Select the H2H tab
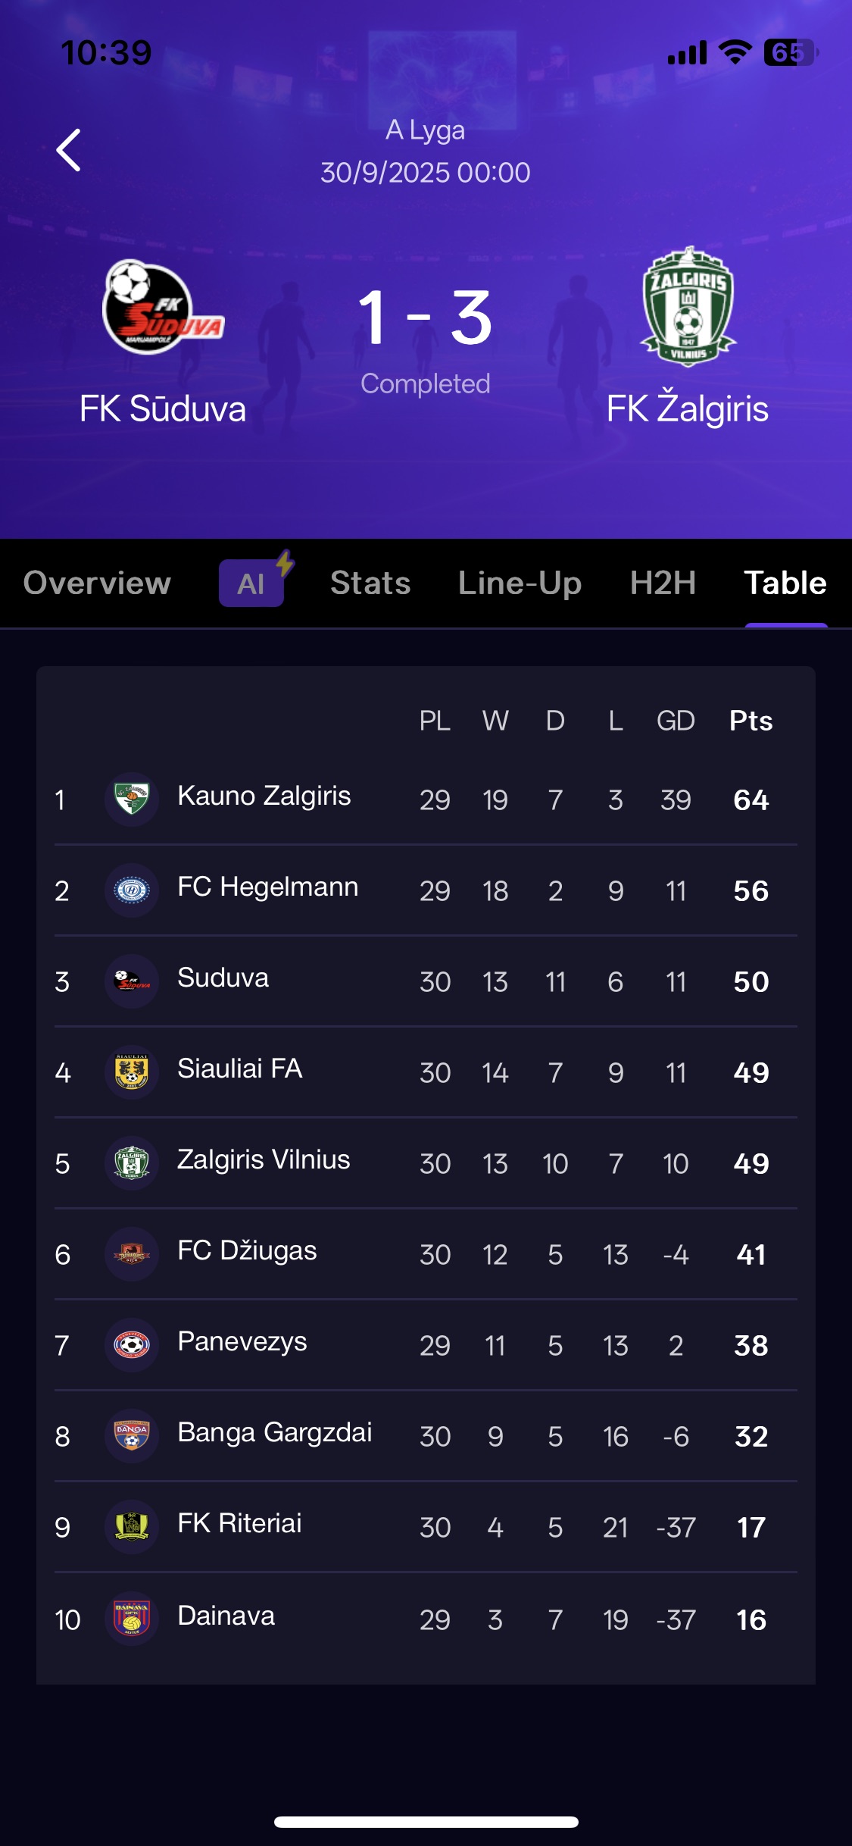This screenshot has height=1846, width=852. click(x=663, y=583)
